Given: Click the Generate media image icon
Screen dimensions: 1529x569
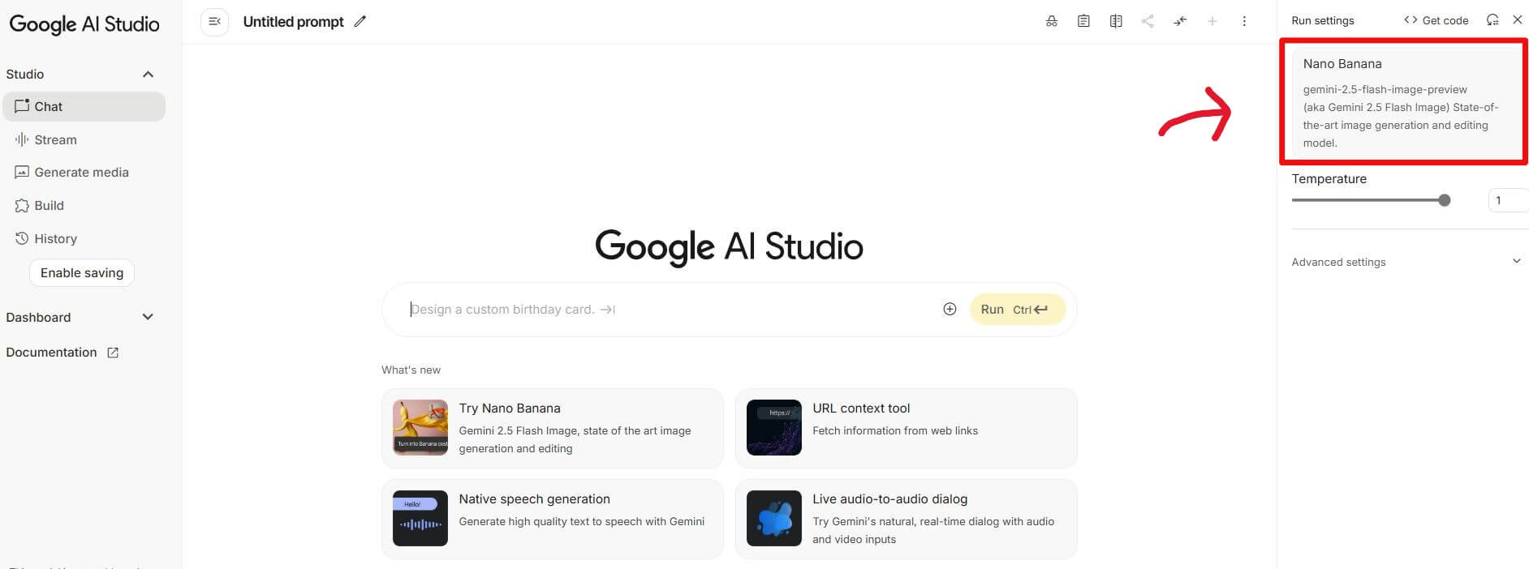Looking at the screenshot, I should click(x=22, y=172).
